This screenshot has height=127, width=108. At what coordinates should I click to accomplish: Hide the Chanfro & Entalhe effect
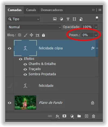[x=25, y=64]
